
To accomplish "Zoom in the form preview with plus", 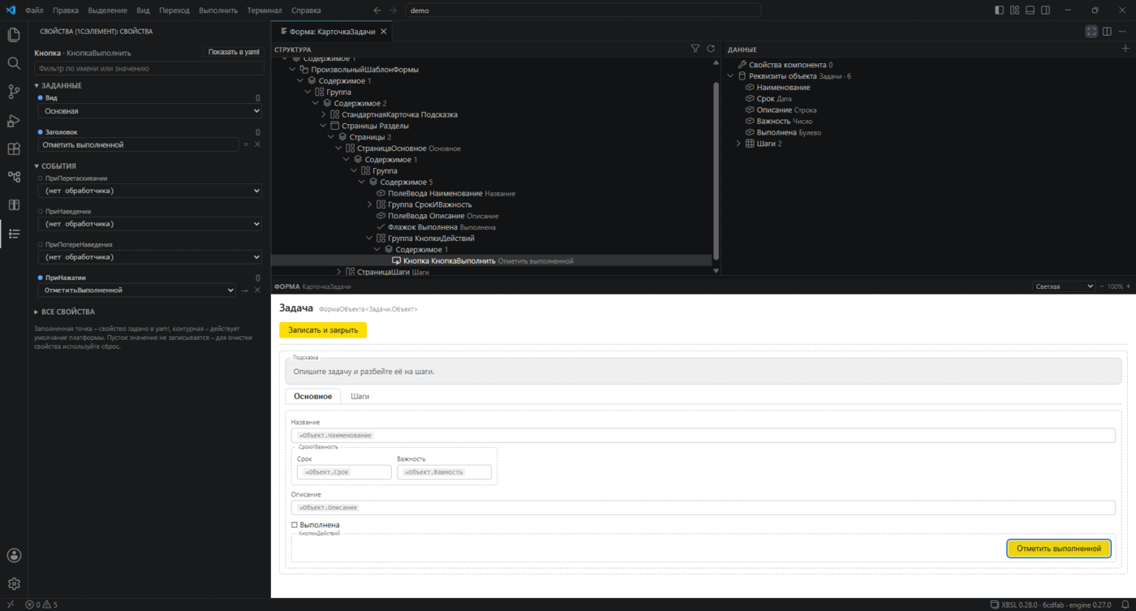I will 1129,286.
